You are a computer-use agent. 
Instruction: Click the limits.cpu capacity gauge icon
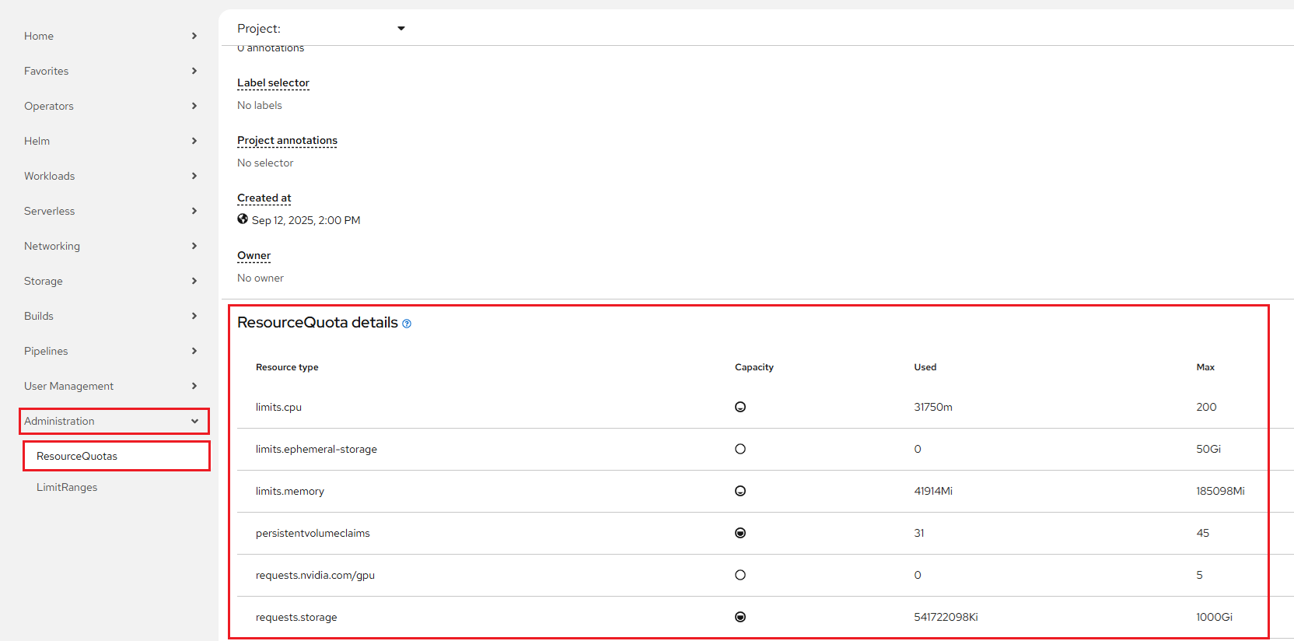click(x=740, y=407)
